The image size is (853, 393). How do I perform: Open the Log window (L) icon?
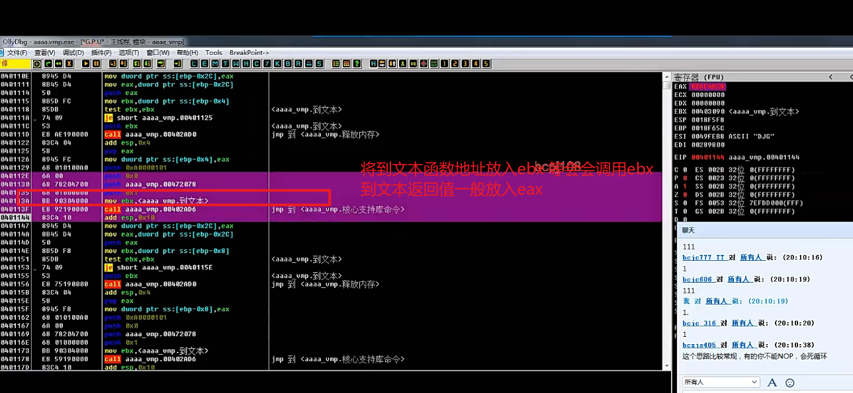(x=195, y=64)
